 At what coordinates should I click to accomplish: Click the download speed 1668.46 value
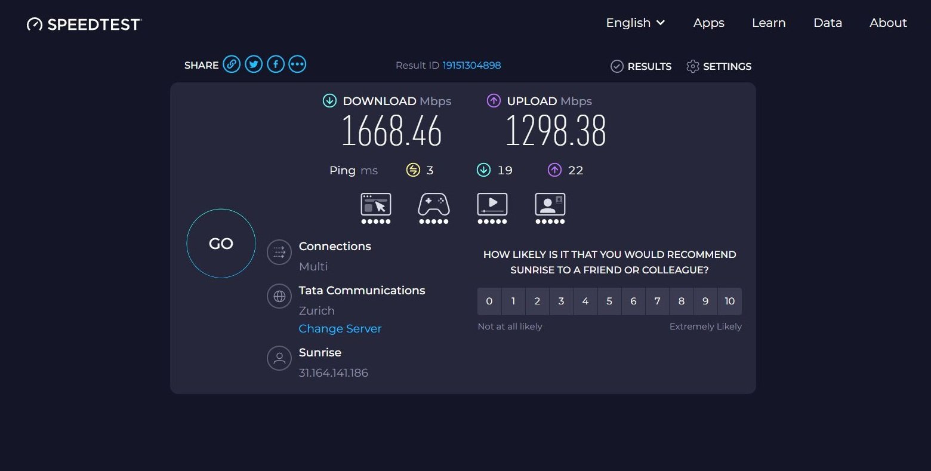[391, 131]
